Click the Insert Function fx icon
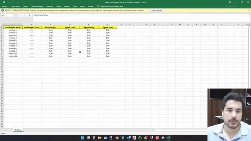Screen dimensions: 251x141 tap(30, 15)
